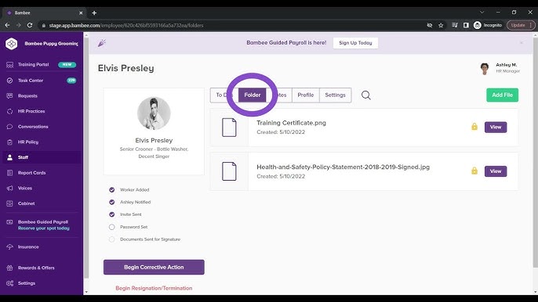The height and width of the screenshot is (302, 538).
Task: Dismiss the Guided Payroll banner
Action: 522,43
